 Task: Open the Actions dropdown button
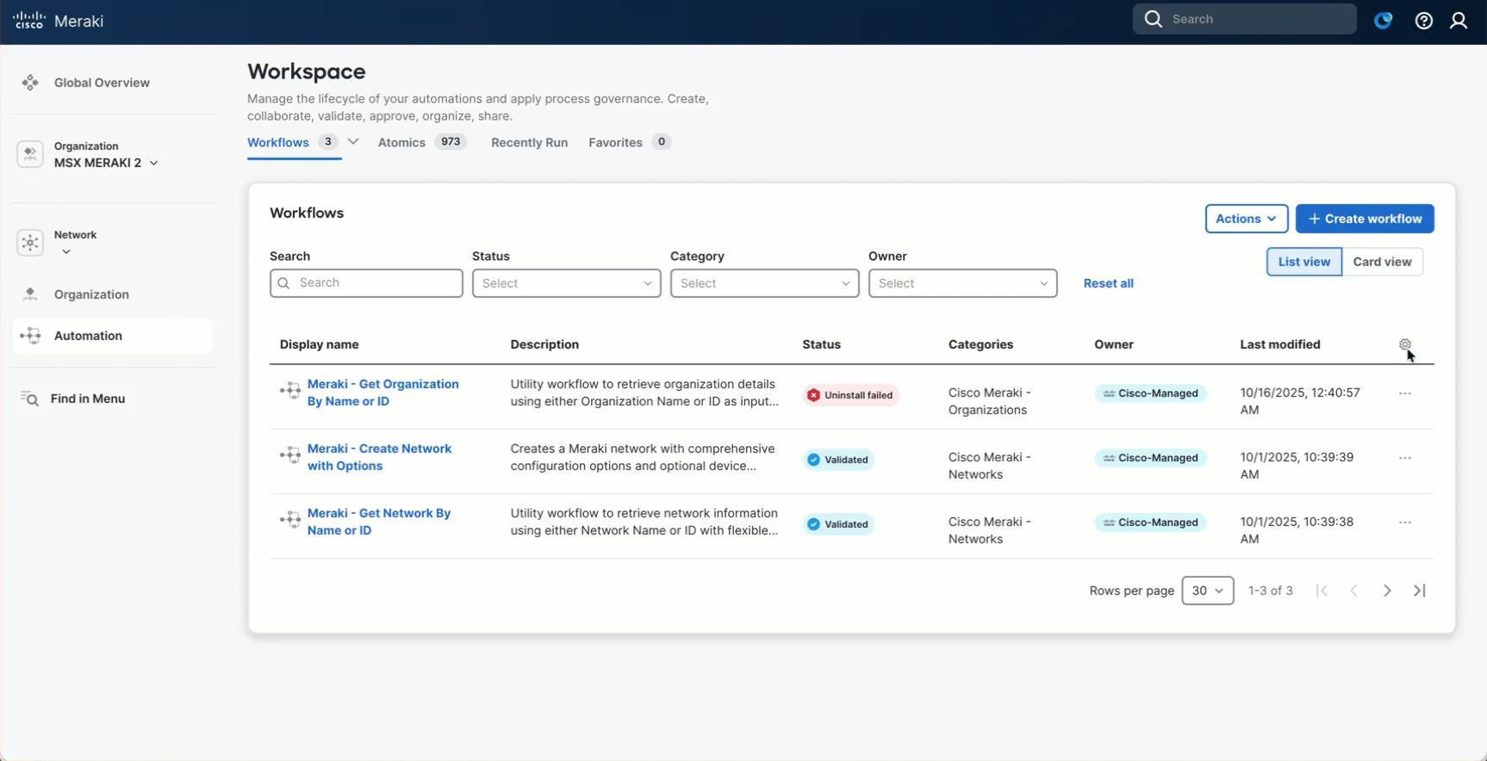point(1246,219)
